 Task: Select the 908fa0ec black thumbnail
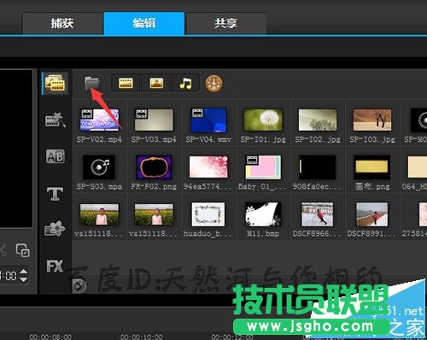[318, 167]
